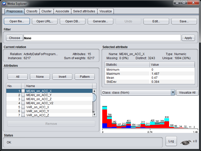This screenshot has width=201, height=151.
Task: Click Visualize All button
Action: 187,92
